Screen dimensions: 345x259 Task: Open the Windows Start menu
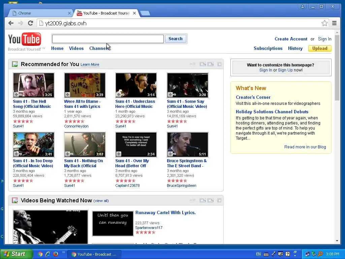16,254
